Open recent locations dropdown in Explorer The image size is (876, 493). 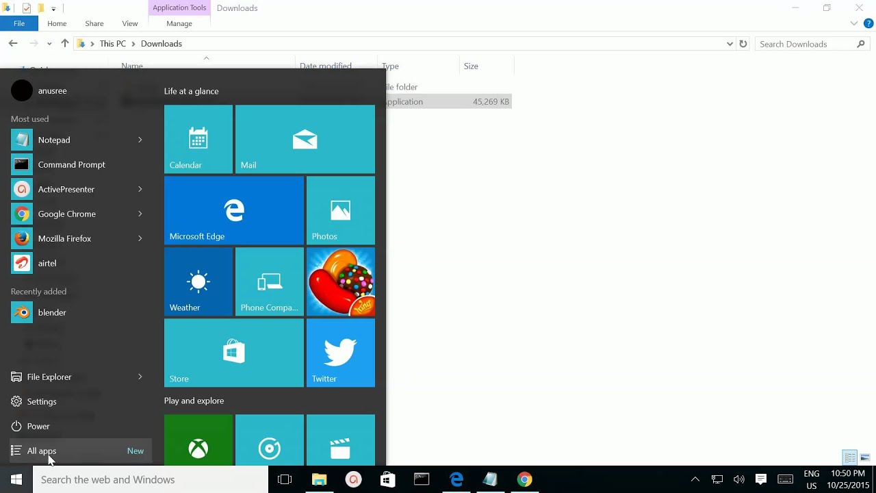click(x=49, y=44)
